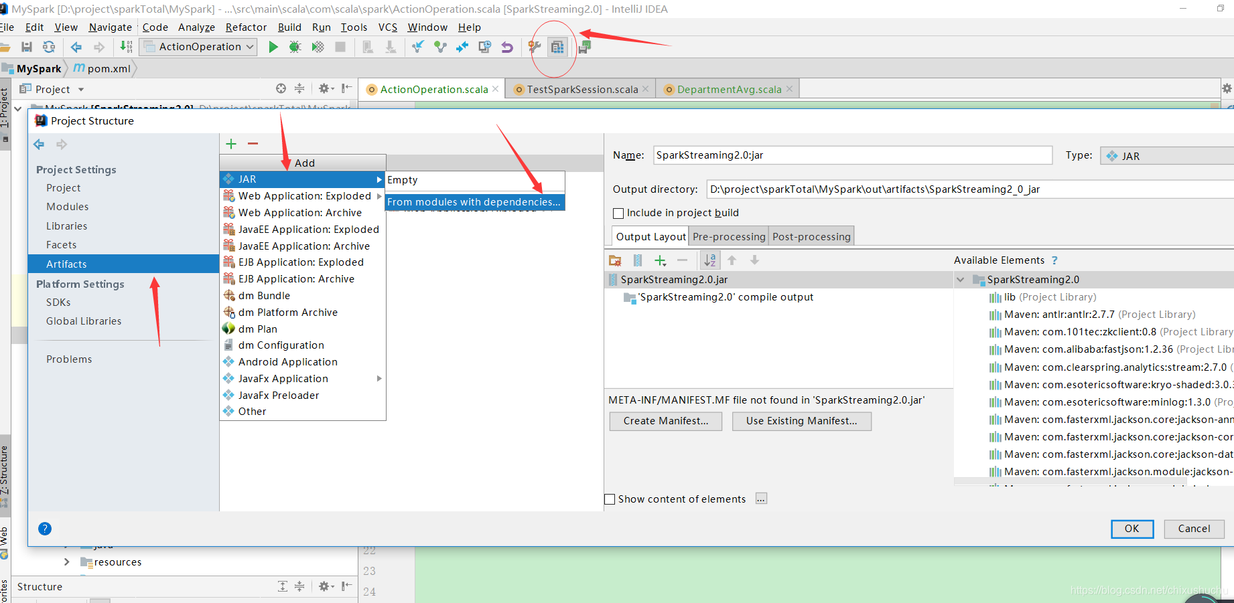Click the purple revert arrow icon
Viewport: 1234px width, 603px height.
click(x=507, y=47)
